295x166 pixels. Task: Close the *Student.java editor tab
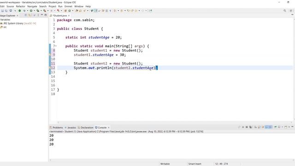point(69,15)
